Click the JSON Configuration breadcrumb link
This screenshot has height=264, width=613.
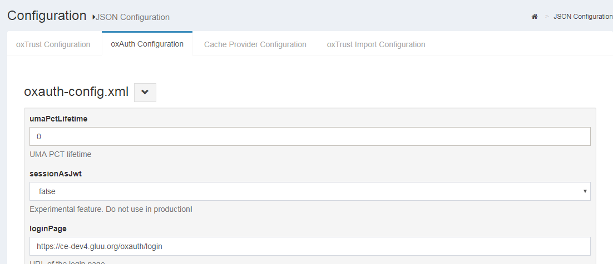[582, 17]
